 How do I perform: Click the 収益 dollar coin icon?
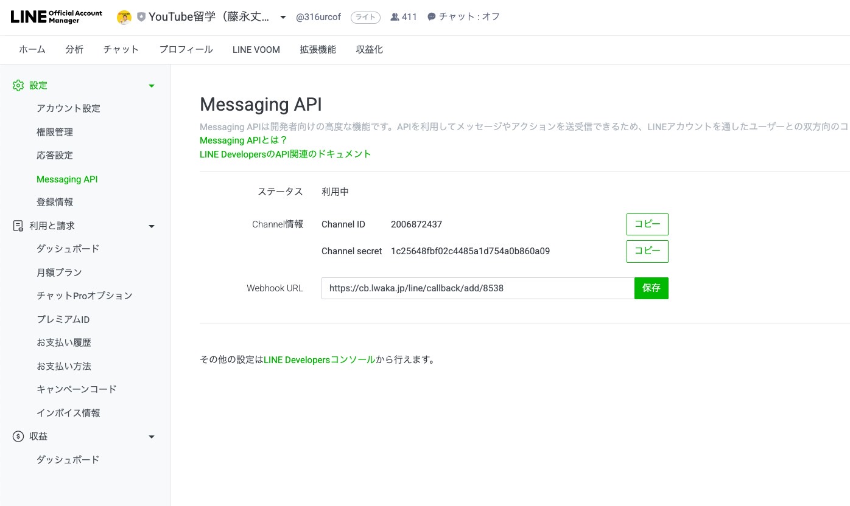click(x=18, y=436)
